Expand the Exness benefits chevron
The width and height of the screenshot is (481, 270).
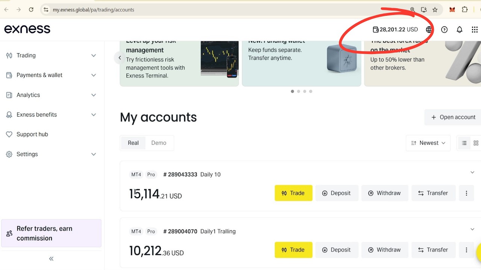(x=94, y=115)
